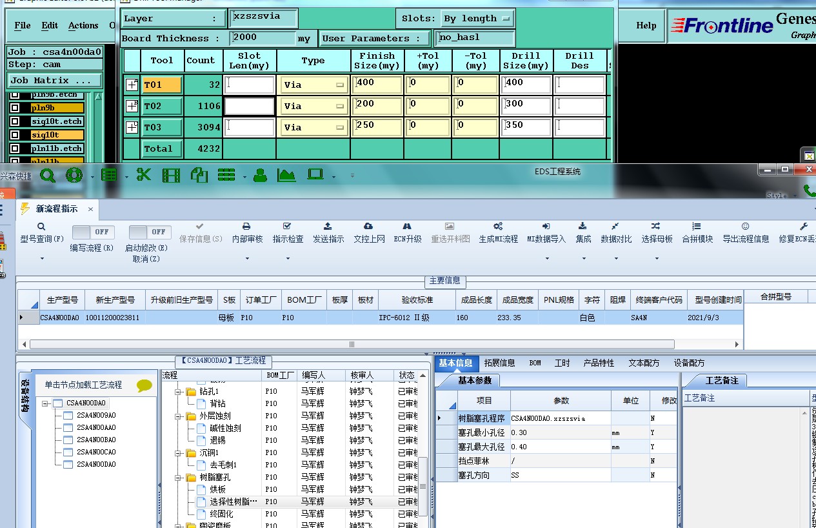This screenshot has height=528, width=816.
Task: Click 导出流程信息 smiley icon
Action: [745, 227]
